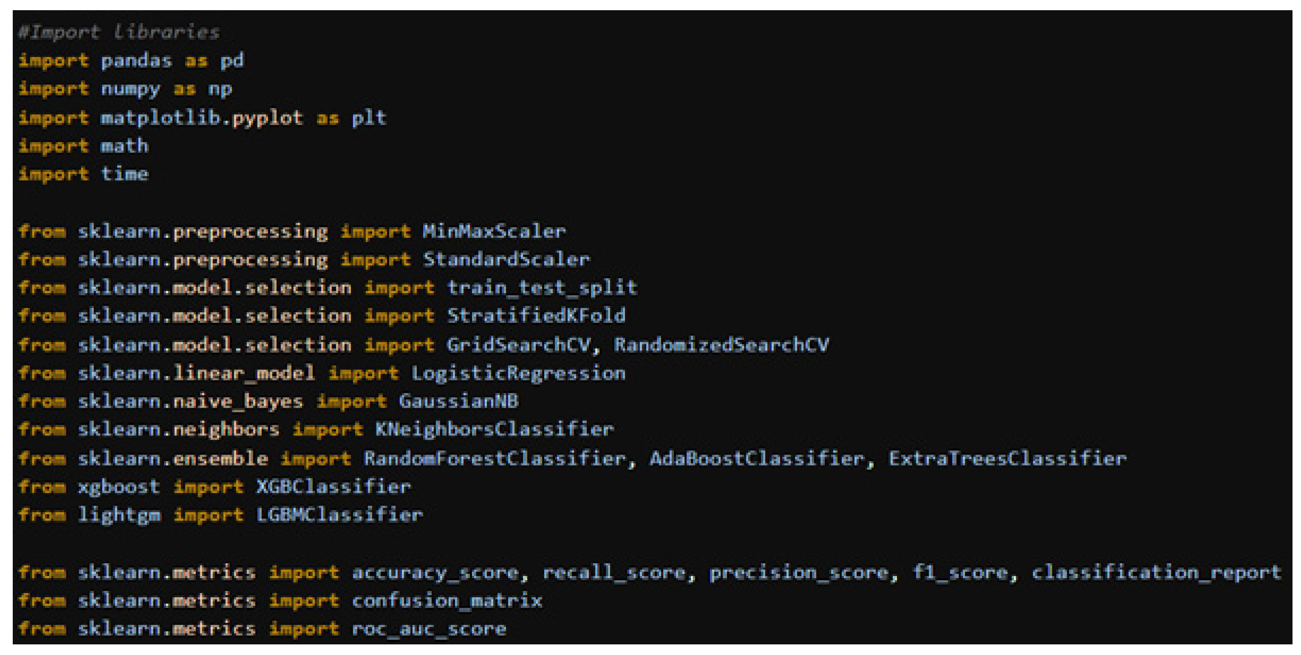Click on the 'np' alias text
Screen dimensions: 1301x655
220,89
